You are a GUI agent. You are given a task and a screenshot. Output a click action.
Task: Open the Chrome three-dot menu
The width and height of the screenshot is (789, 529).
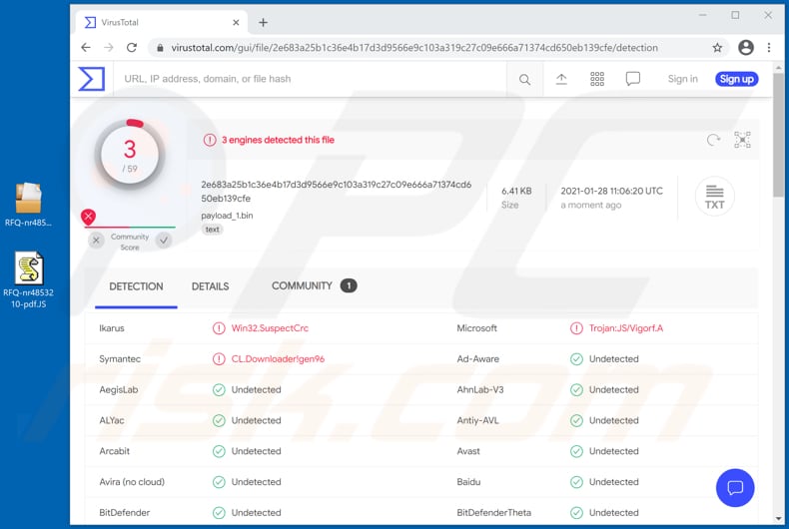tap(769, 47)
